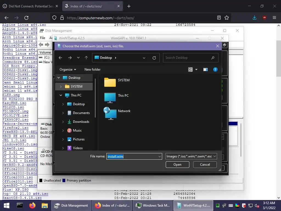The height and width of the screenshot is (211, 281).
Task: Go forward in the file dialog
Action: (x=70, y=58)
